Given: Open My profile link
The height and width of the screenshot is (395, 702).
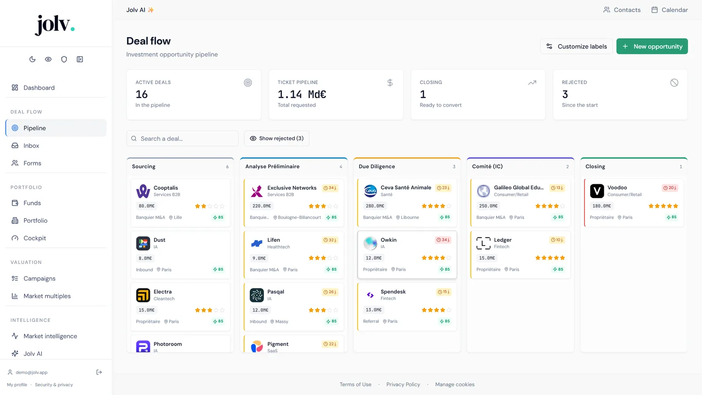Looking at the screenshot, I should pos(17,385).
